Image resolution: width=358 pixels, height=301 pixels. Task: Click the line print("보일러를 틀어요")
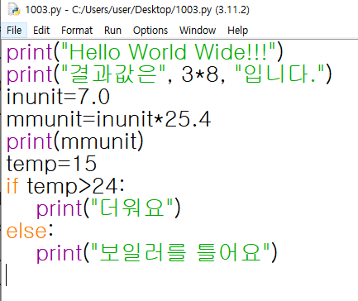(157, 253)
